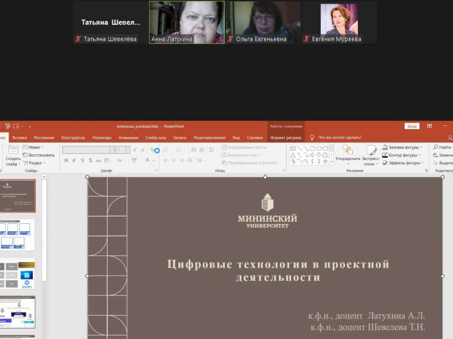Open the Формат рисунка tab
Screen dimensions: 453x339
pyautogui.click(x=286, y=137)
